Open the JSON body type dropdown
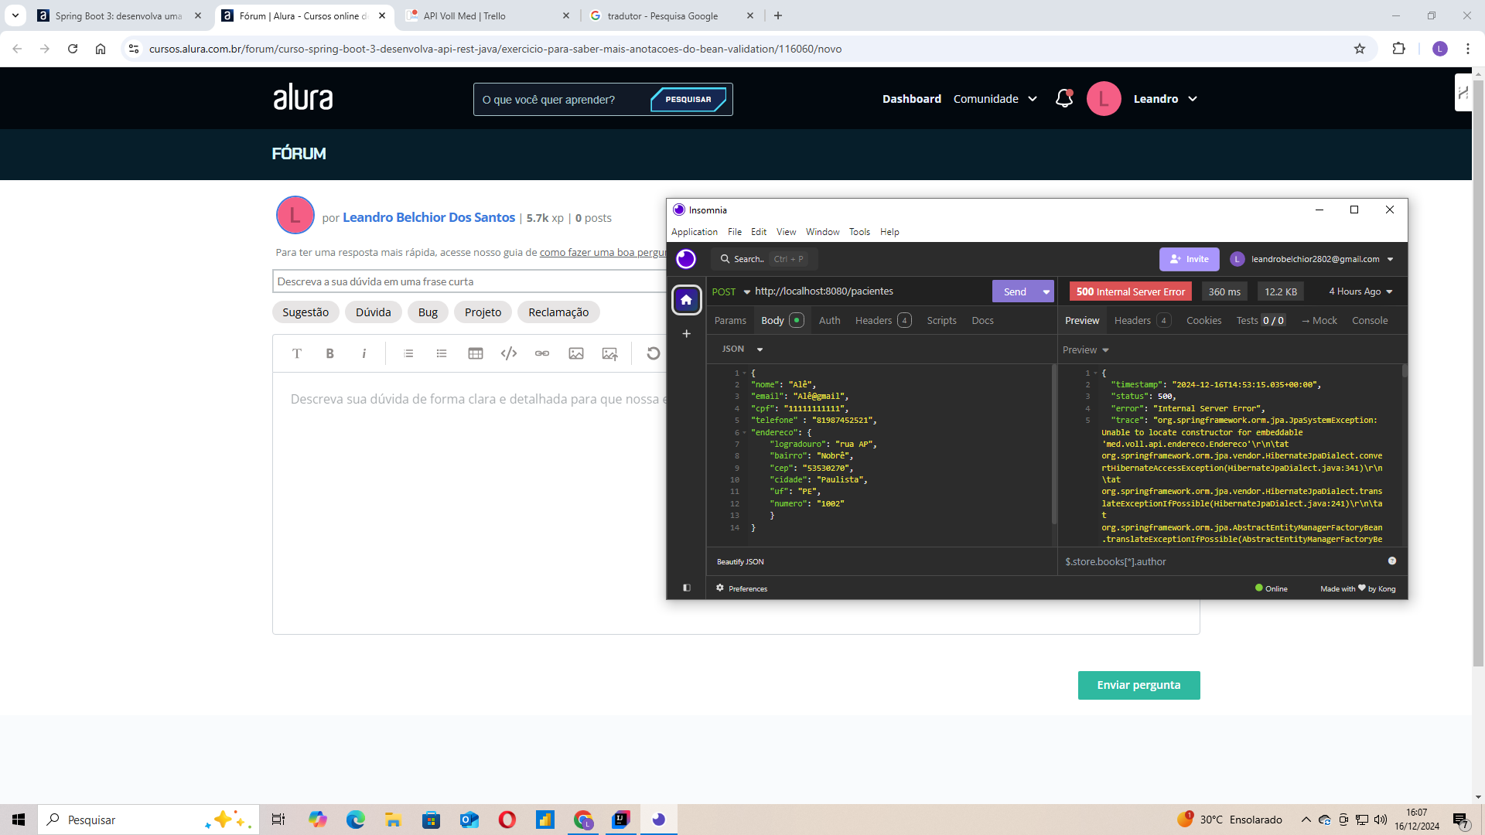This screenshot has width=1485, height=835. point(742,349)
